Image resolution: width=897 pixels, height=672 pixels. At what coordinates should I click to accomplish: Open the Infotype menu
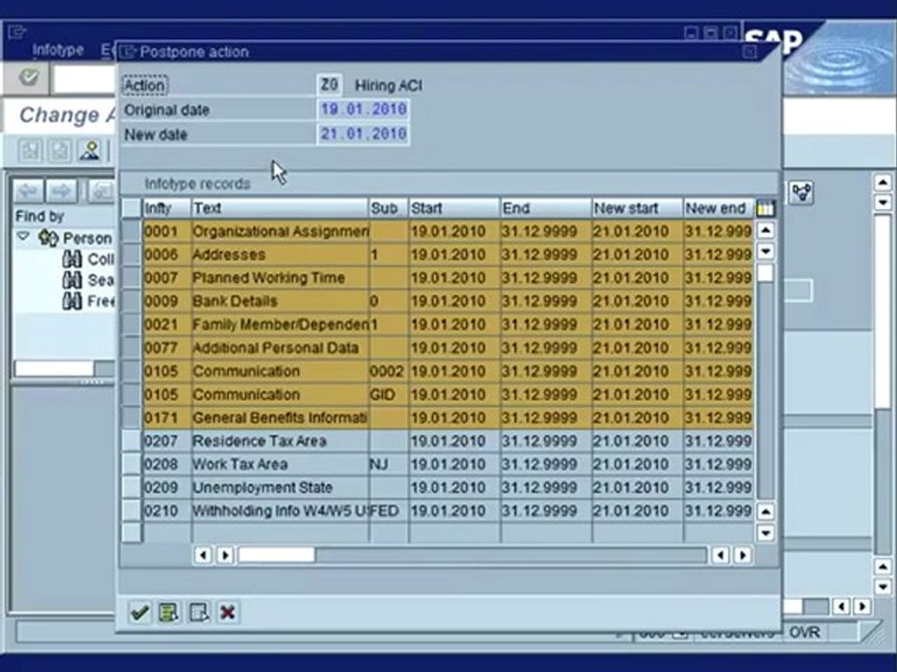click(x=58, y=50)
